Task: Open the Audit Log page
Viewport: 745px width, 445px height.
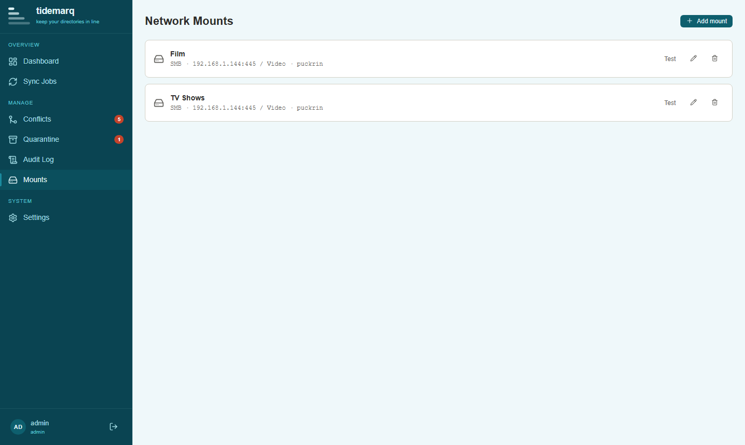Action: click(66, 159)
